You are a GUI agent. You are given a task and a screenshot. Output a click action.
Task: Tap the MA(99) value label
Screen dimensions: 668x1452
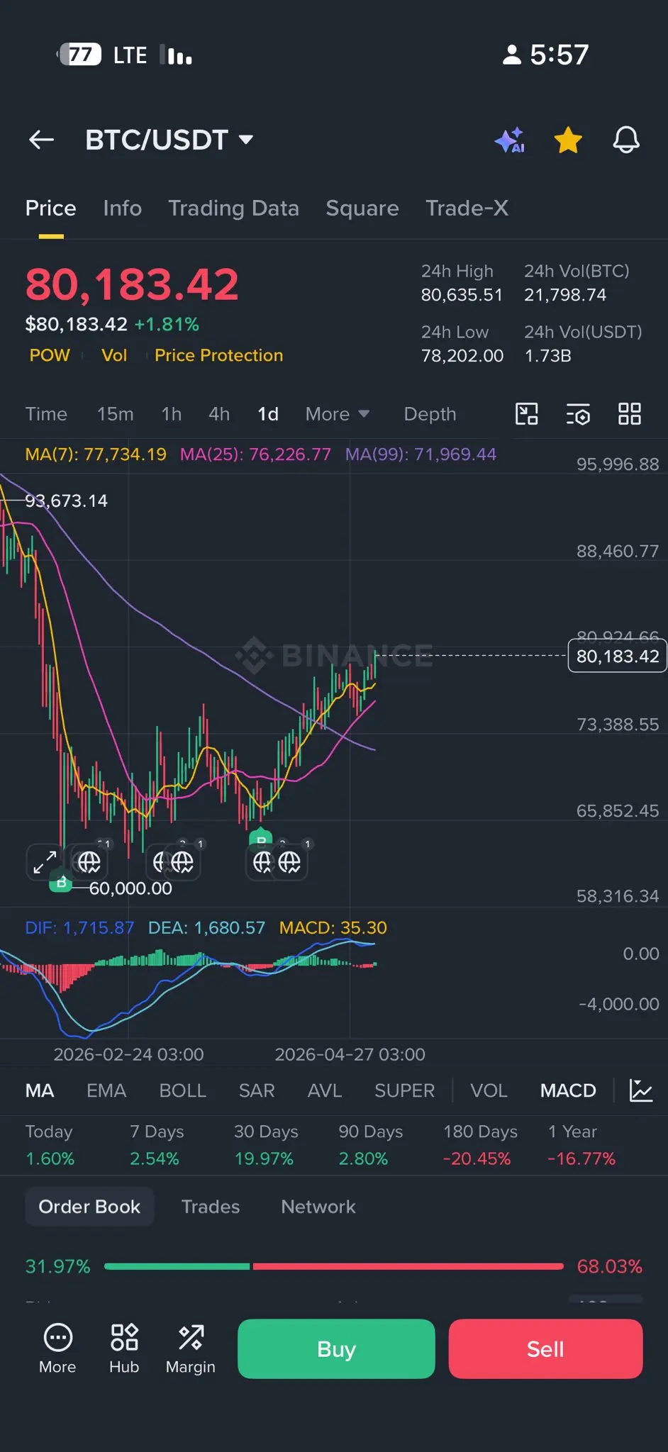(421, 454)
